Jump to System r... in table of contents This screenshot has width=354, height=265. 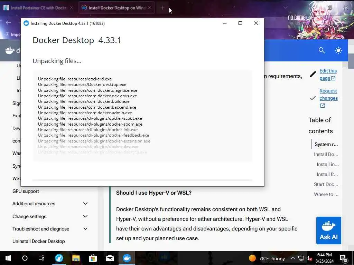pos(326,145)
